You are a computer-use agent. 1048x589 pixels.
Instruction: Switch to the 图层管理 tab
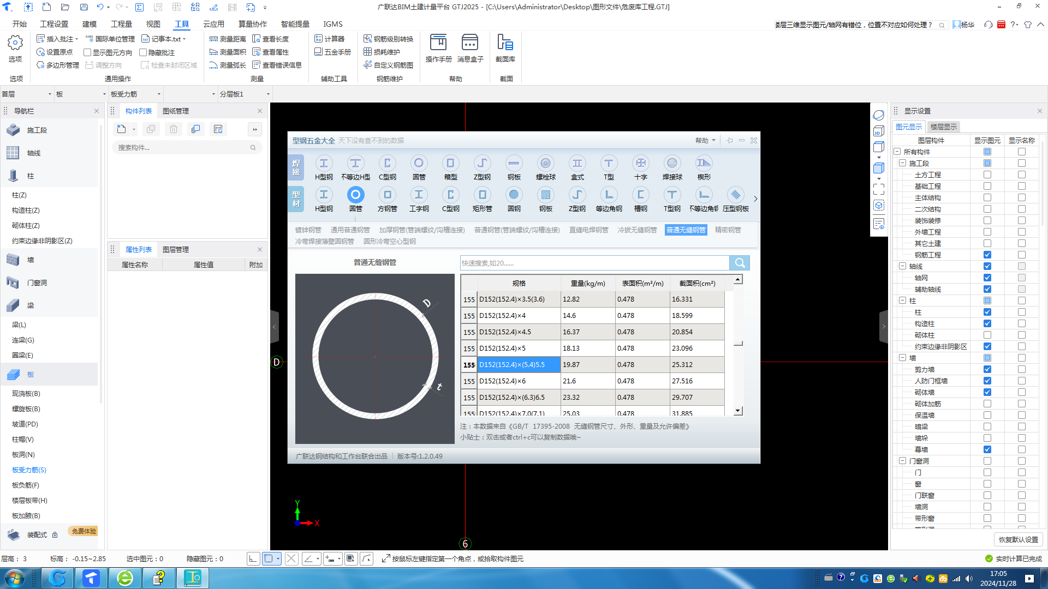point(176,249)
